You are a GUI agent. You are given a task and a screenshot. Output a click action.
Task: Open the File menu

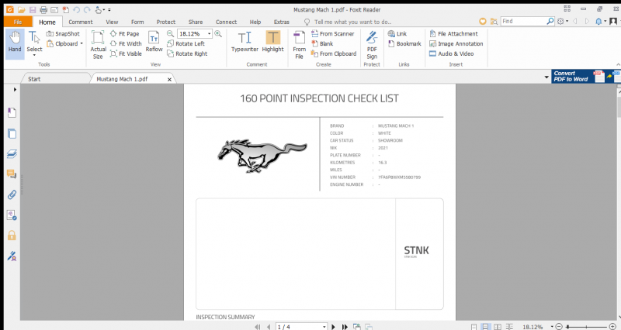(18, 22)
